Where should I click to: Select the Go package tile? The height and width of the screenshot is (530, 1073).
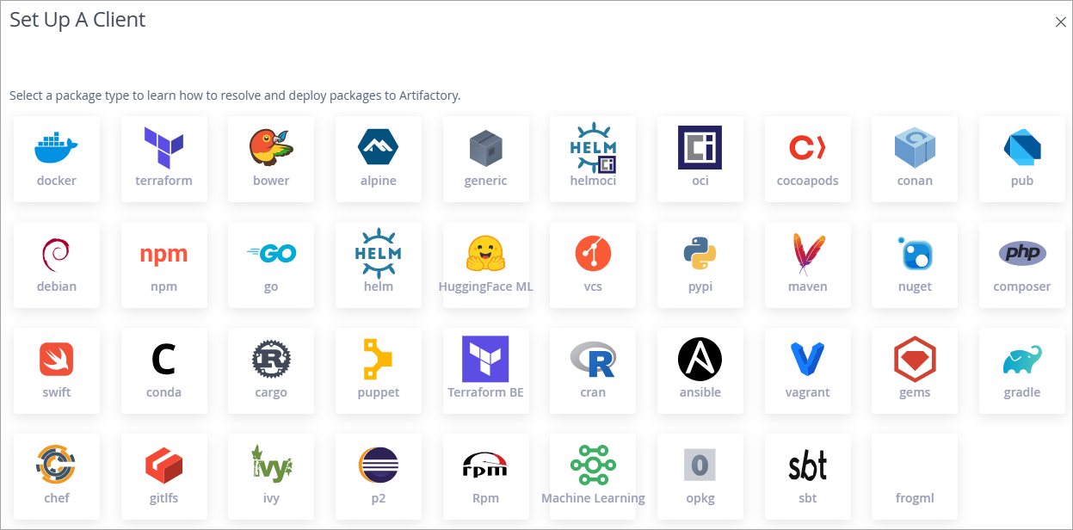[270, 264]
